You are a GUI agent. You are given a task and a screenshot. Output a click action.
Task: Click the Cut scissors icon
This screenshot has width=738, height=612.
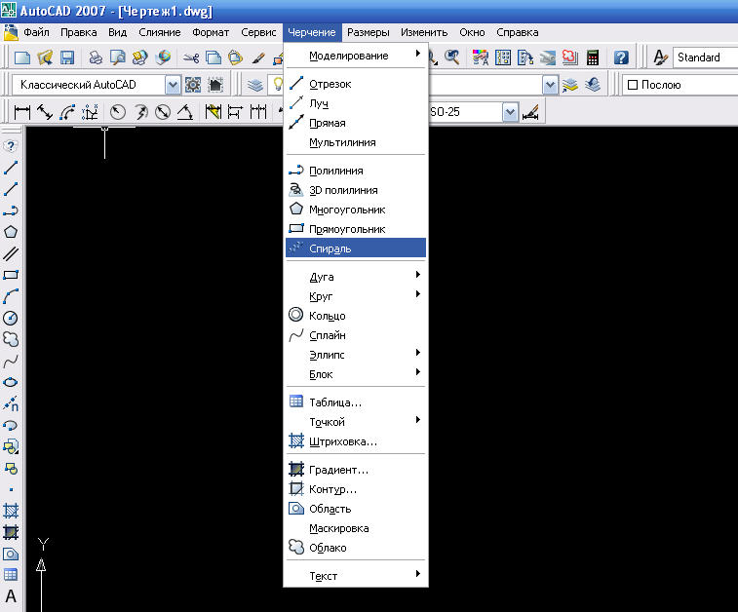190,58
